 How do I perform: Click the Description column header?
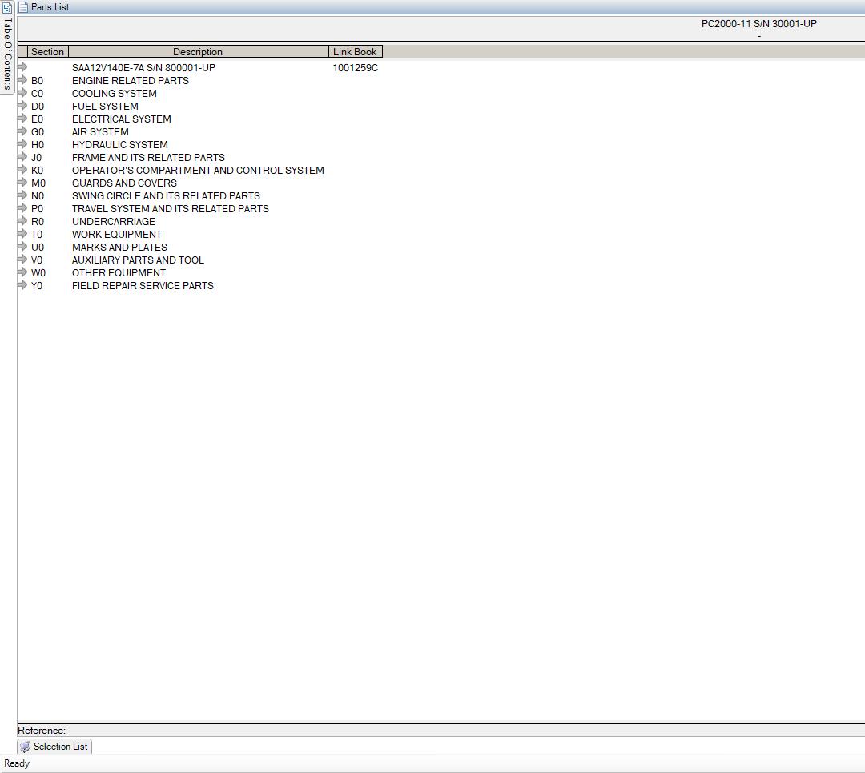[198, 52]
